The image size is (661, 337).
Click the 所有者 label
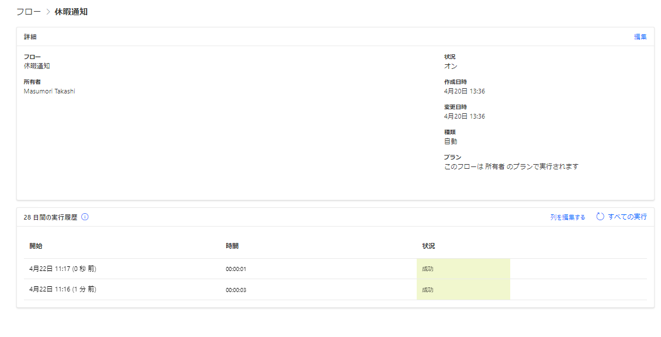click(32, 82)
